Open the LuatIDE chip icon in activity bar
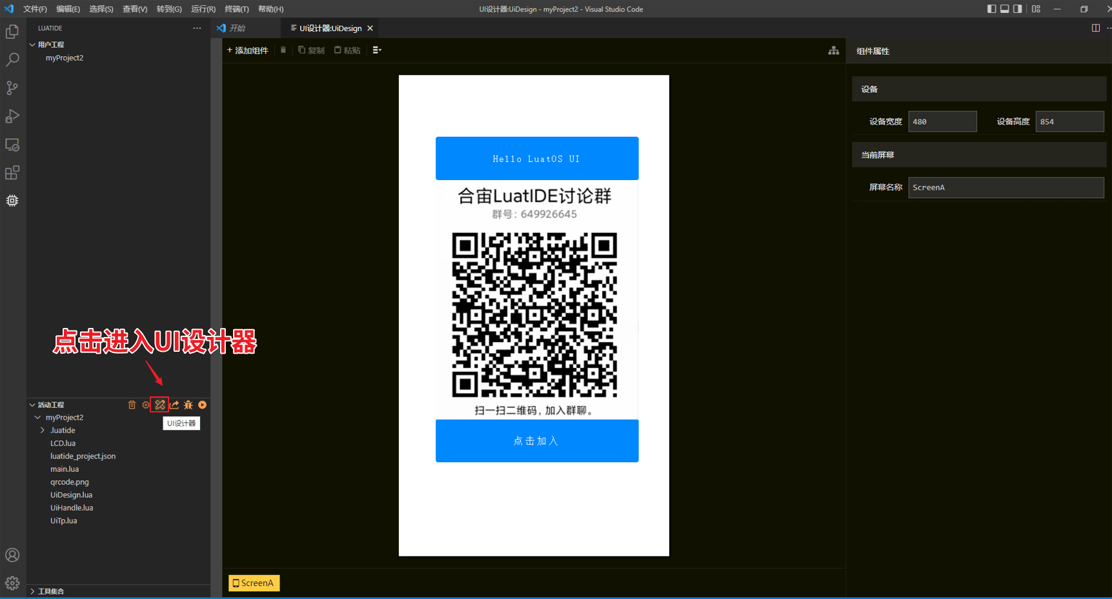 [12, 201]
